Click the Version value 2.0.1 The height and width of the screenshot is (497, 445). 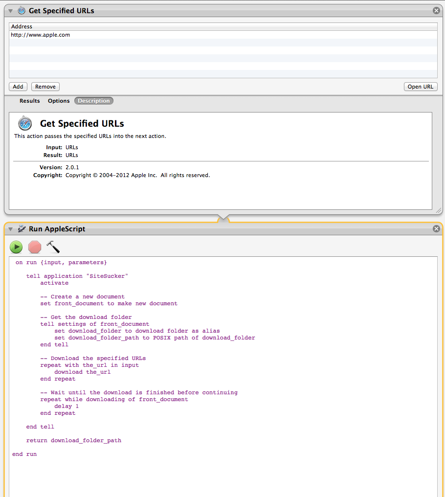coord(72,167)
